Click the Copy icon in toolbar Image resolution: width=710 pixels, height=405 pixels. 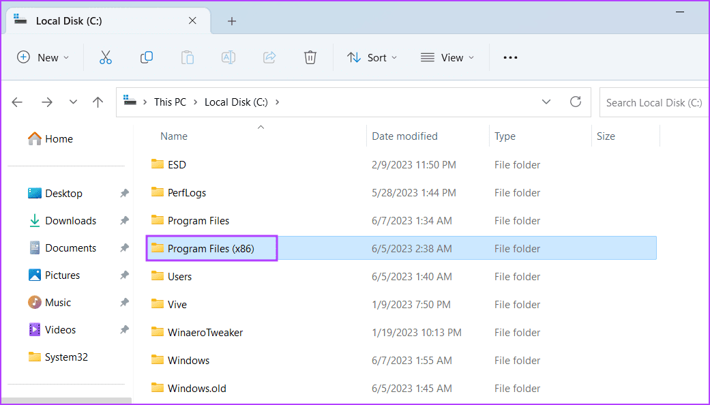(x=146, y=57)
